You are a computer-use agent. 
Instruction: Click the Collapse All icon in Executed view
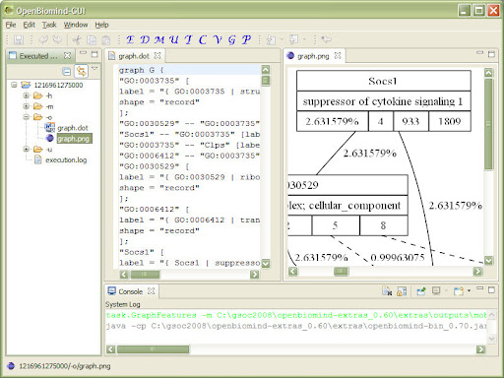point(67,71)
